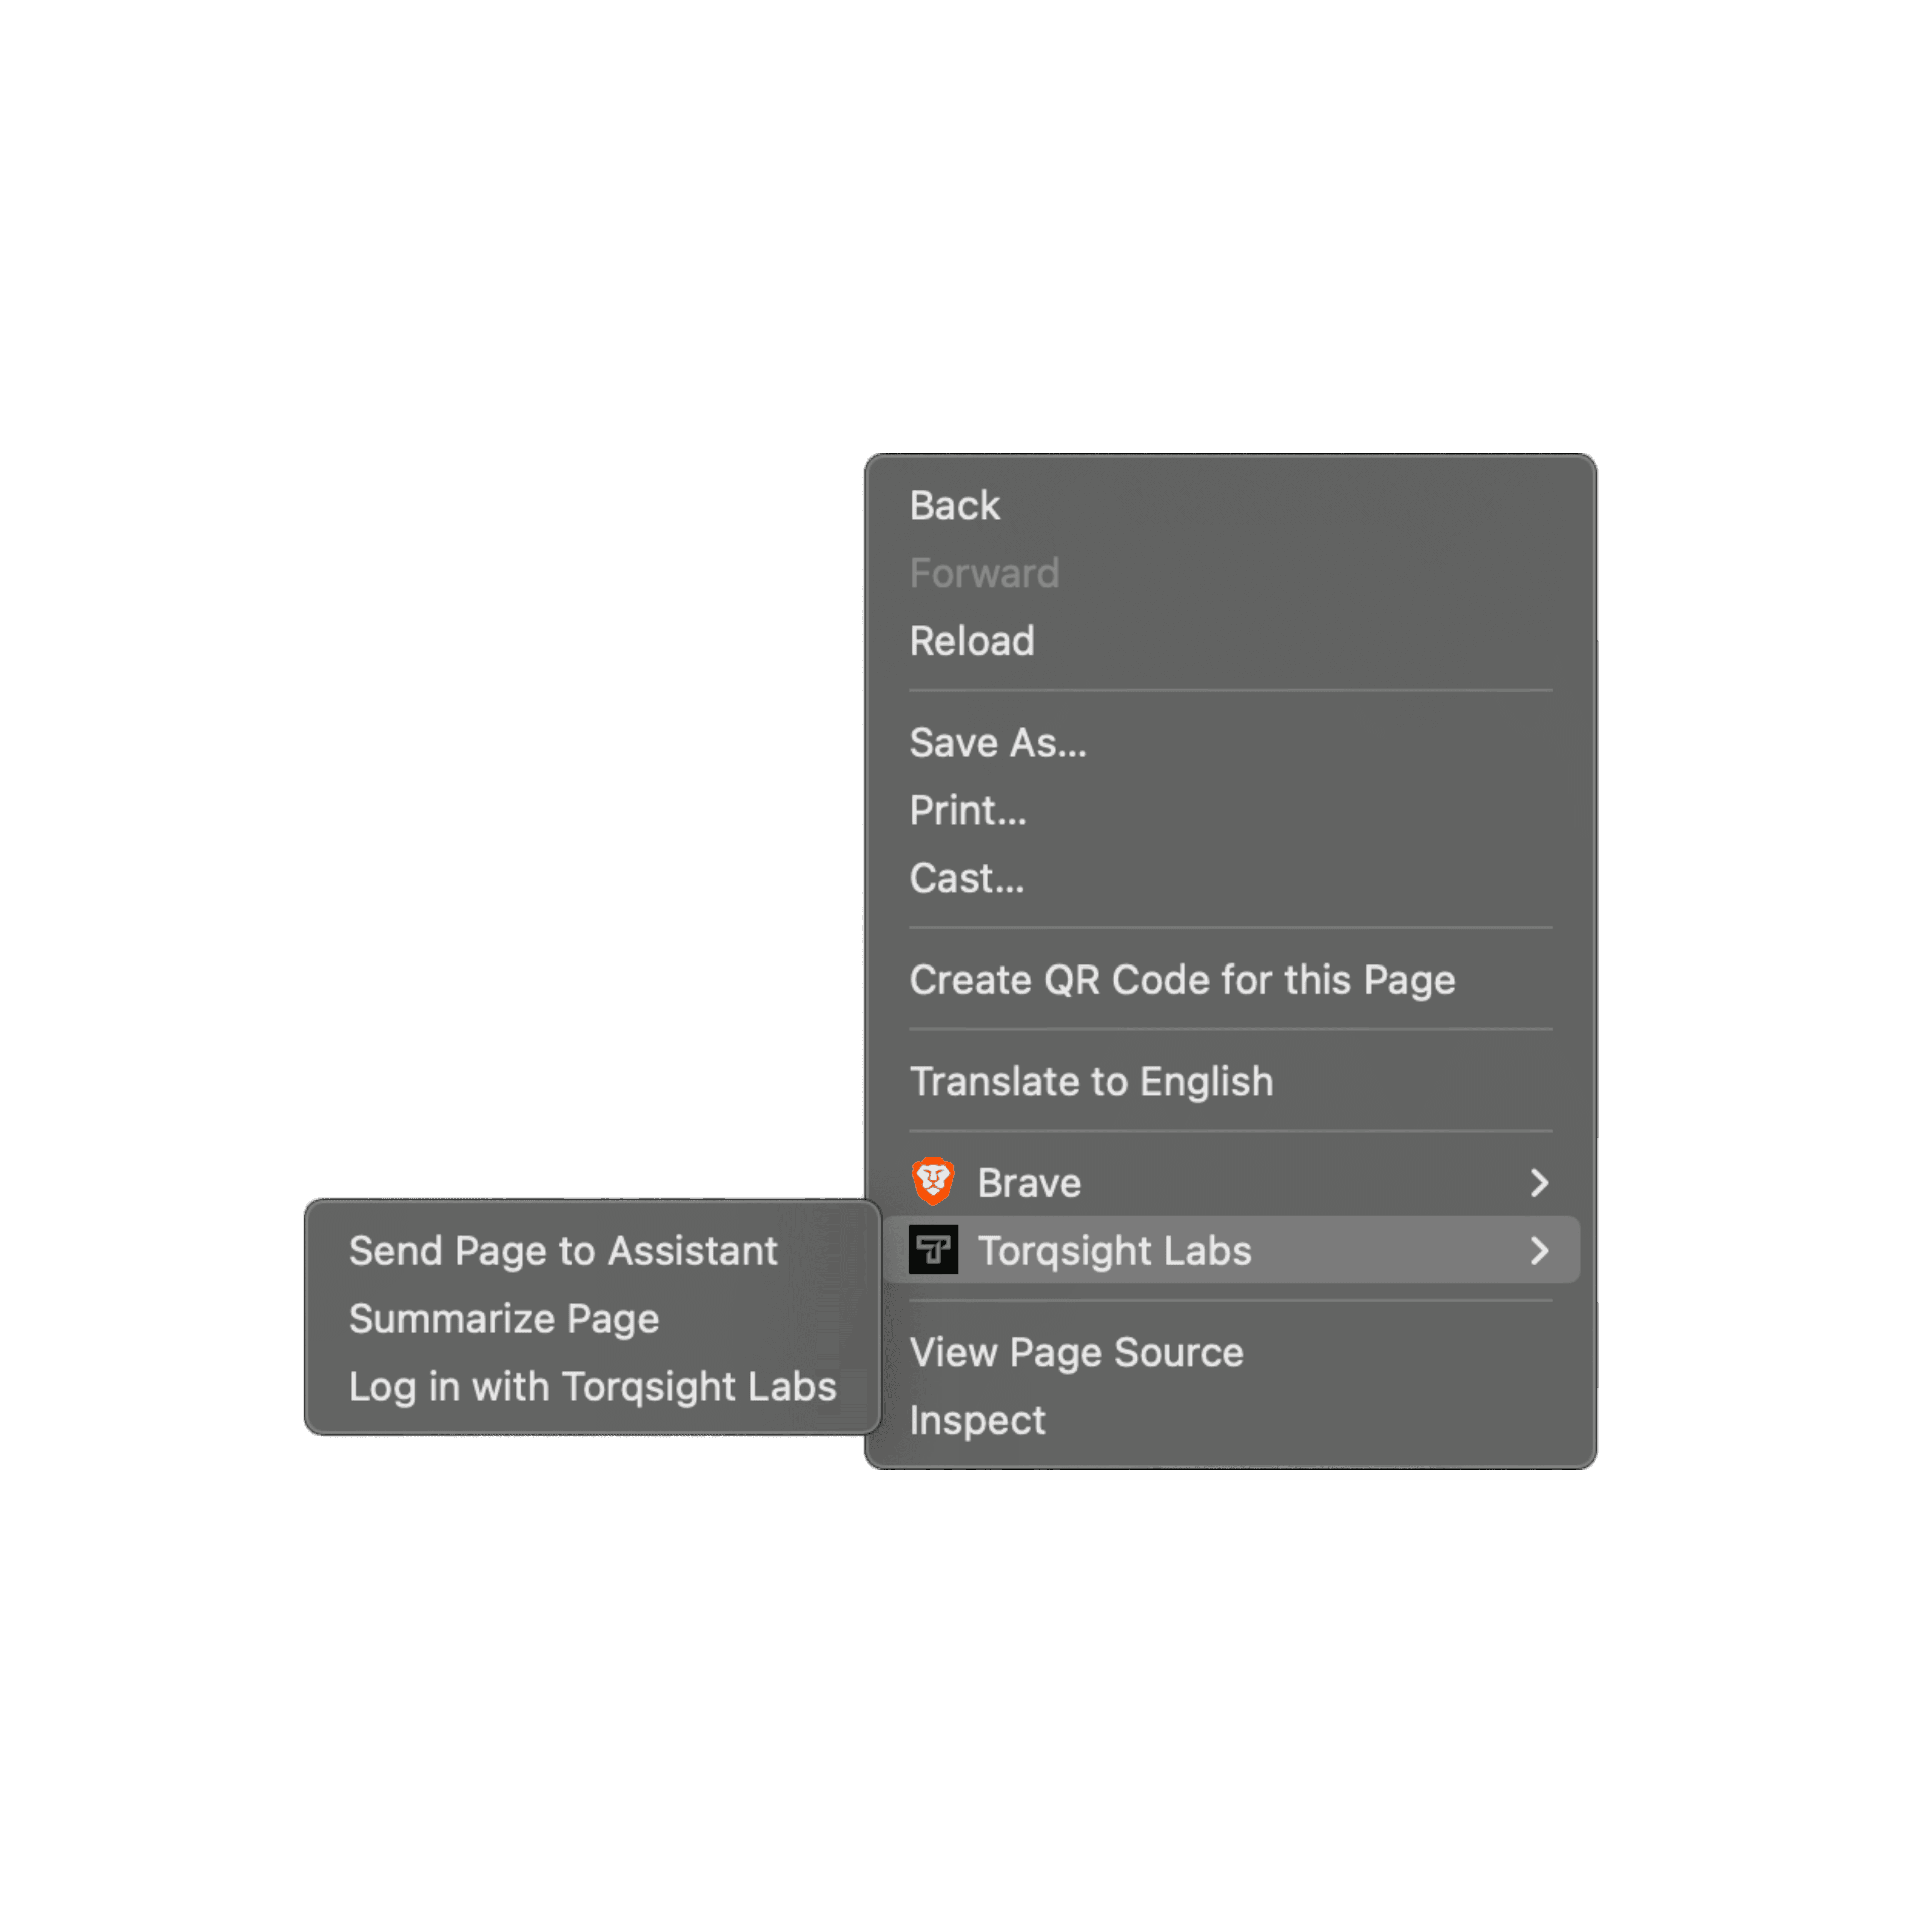Viewport: 1932px width, 1932px height.
Task: Expand the Brave submenu arrow
Action: click(x=1539, y=1183)
